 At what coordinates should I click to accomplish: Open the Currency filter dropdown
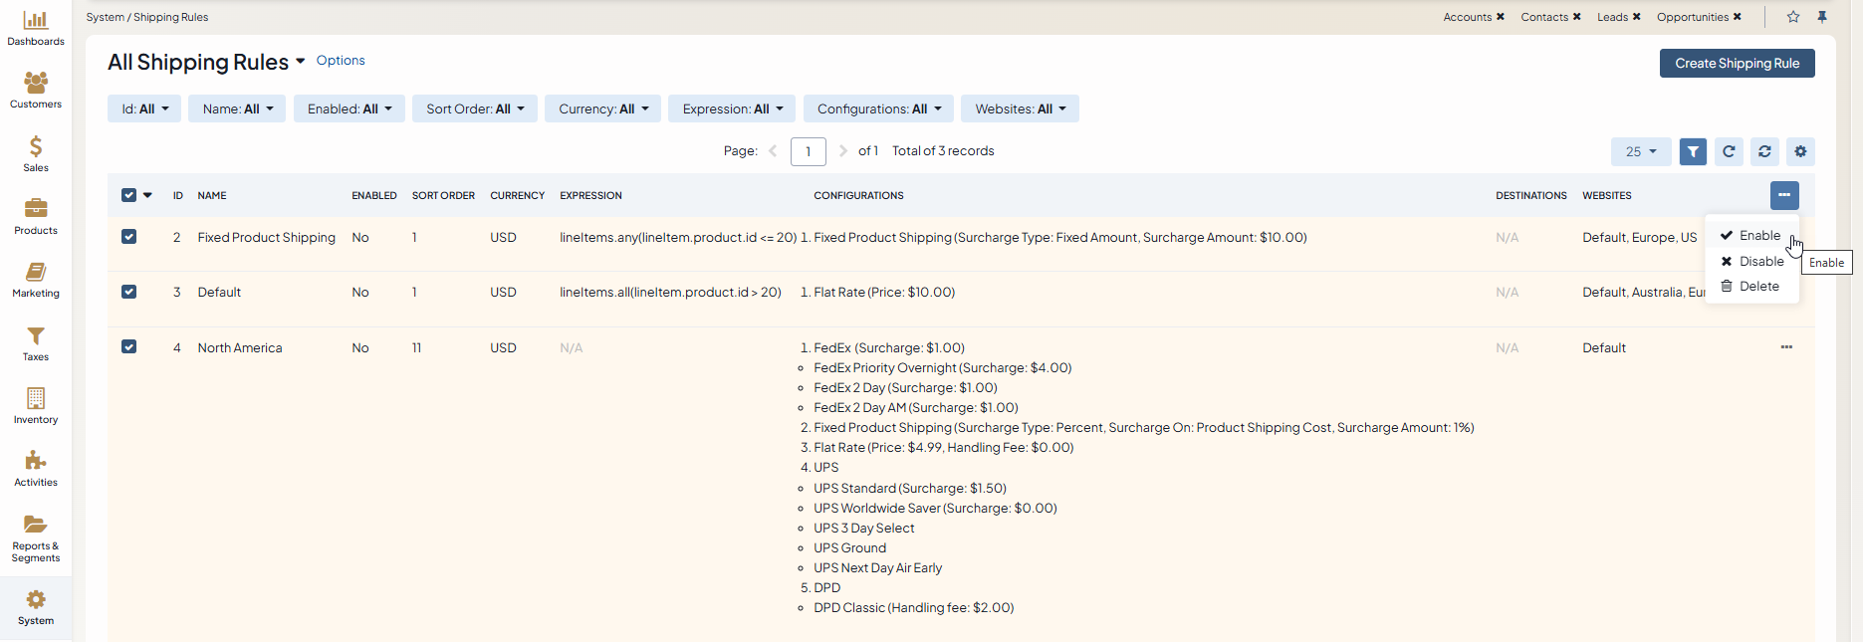[602, 108]
